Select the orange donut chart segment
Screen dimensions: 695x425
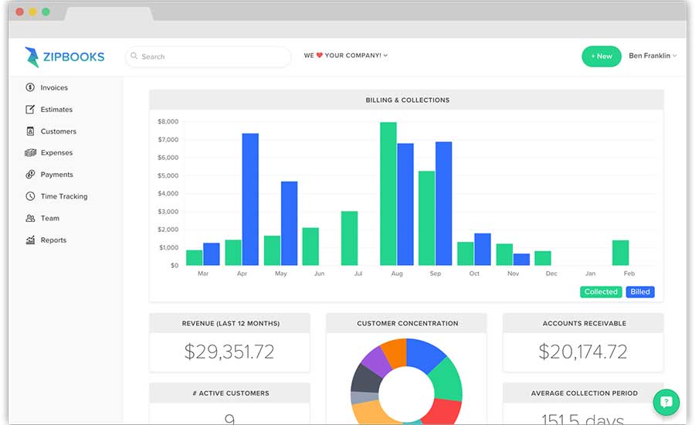click(x=395, y=352)
